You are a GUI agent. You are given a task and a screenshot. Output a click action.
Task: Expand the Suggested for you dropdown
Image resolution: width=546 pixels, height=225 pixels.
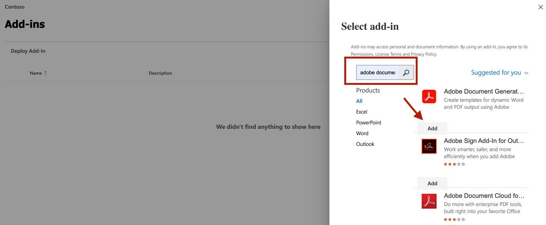click(500, 73)
